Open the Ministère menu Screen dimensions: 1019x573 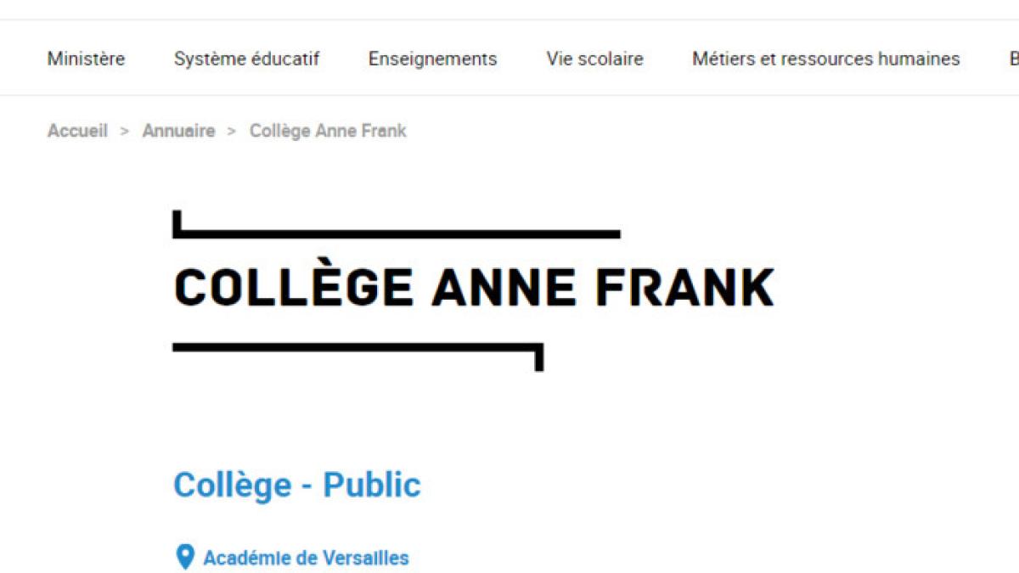tap(86, 59)
